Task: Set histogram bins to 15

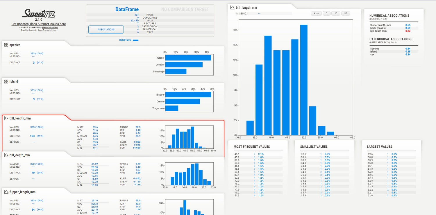Action: point(336,13)
